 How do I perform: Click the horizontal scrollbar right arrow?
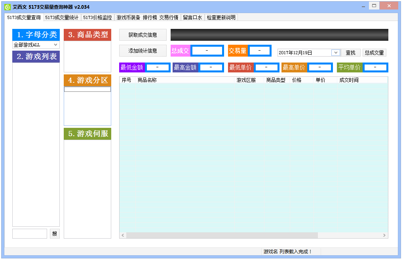384,235
